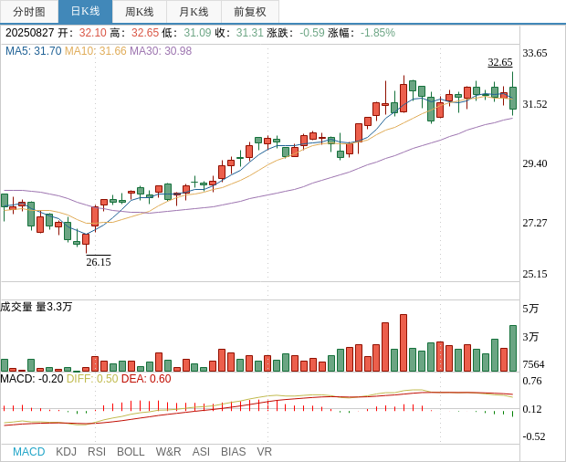Screen dimensions: 566x462
Task: Click the 26.15 low price marker
Action: coord(99,262)
